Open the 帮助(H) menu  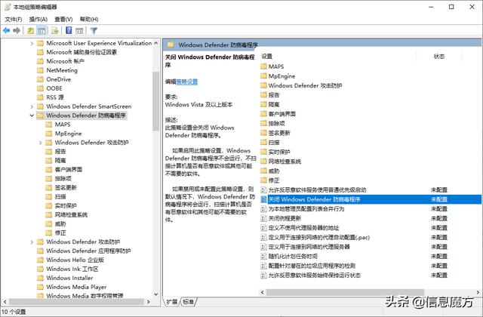click(x=89, y=19)
